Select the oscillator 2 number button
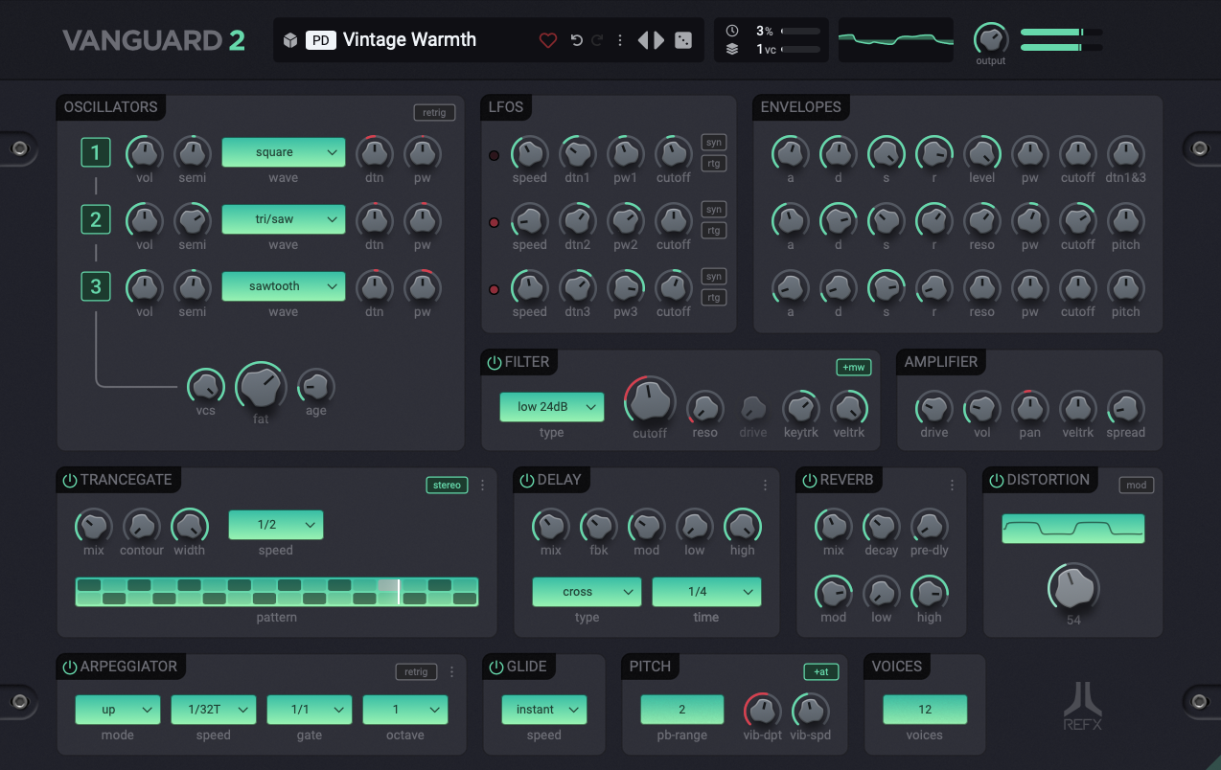1221x770 pixels. [96, 219]
